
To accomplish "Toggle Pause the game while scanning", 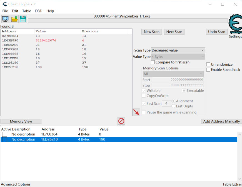I will (144, 112).
